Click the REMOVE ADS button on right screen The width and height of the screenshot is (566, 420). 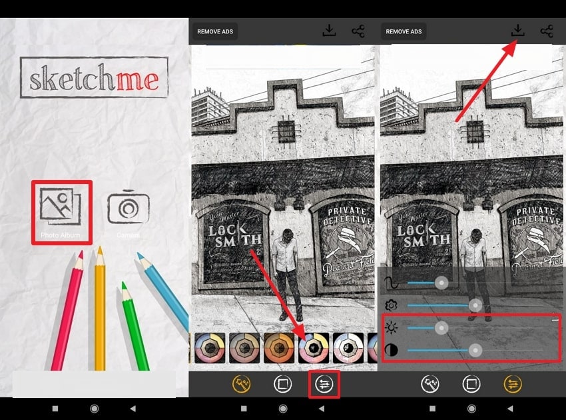pyautogui.click(x=403, y=31)
